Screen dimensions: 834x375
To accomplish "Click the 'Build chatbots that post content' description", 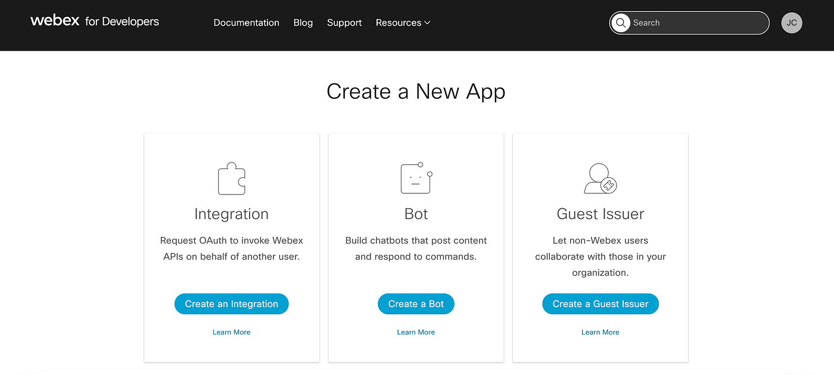I will (416, 249).
